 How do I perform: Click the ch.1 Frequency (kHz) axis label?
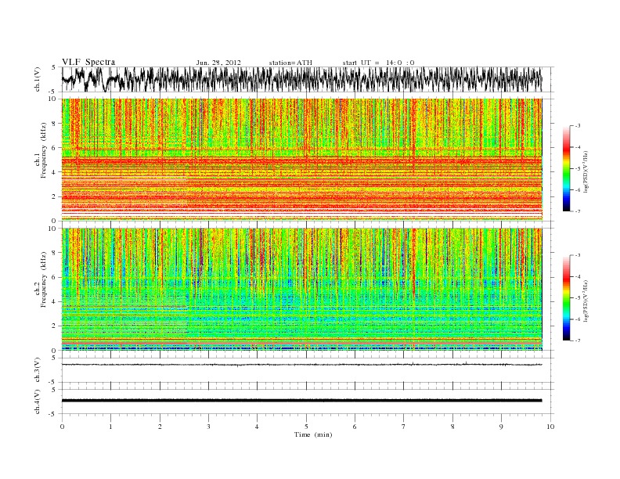[41, 150]
